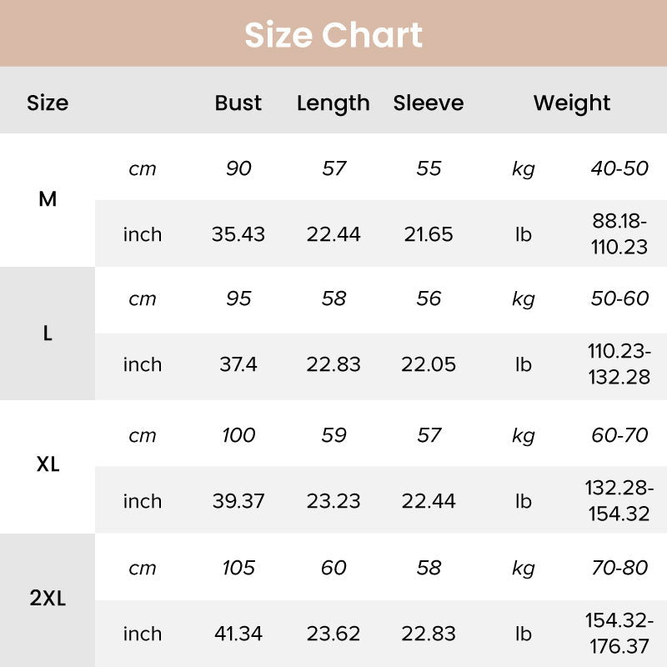Click the Size Chart title banner
667x667 pixels.
333,35
